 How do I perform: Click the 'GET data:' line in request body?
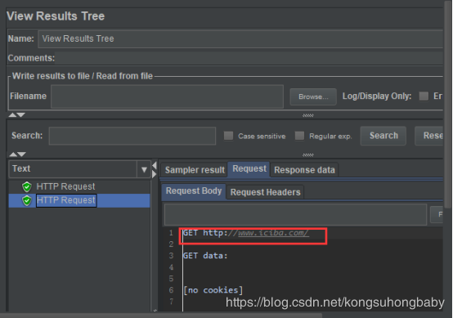[x=205, y=256]
